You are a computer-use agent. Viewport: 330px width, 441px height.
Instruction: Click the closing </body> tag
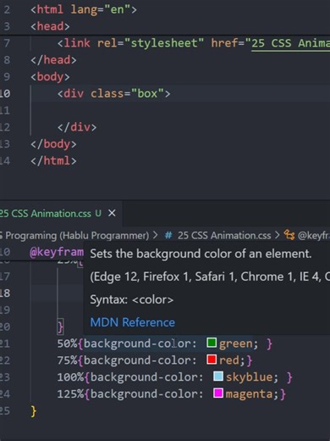53,144
